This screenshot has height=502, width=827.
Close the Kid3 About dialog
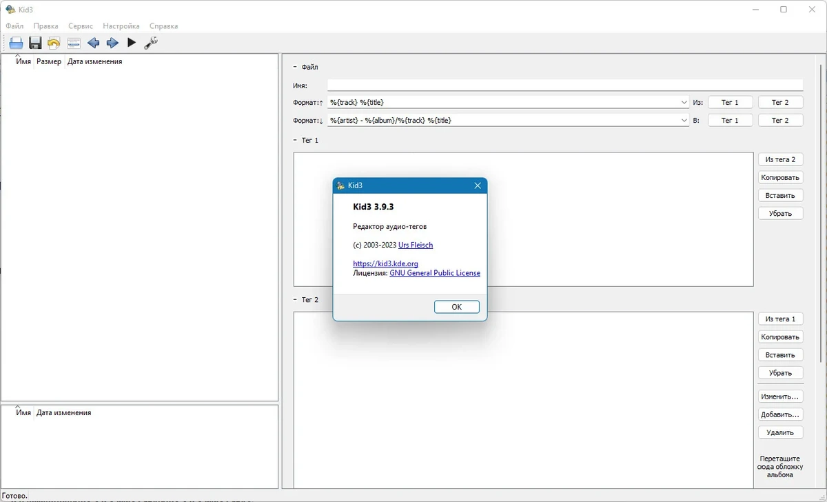click(478, 185)
